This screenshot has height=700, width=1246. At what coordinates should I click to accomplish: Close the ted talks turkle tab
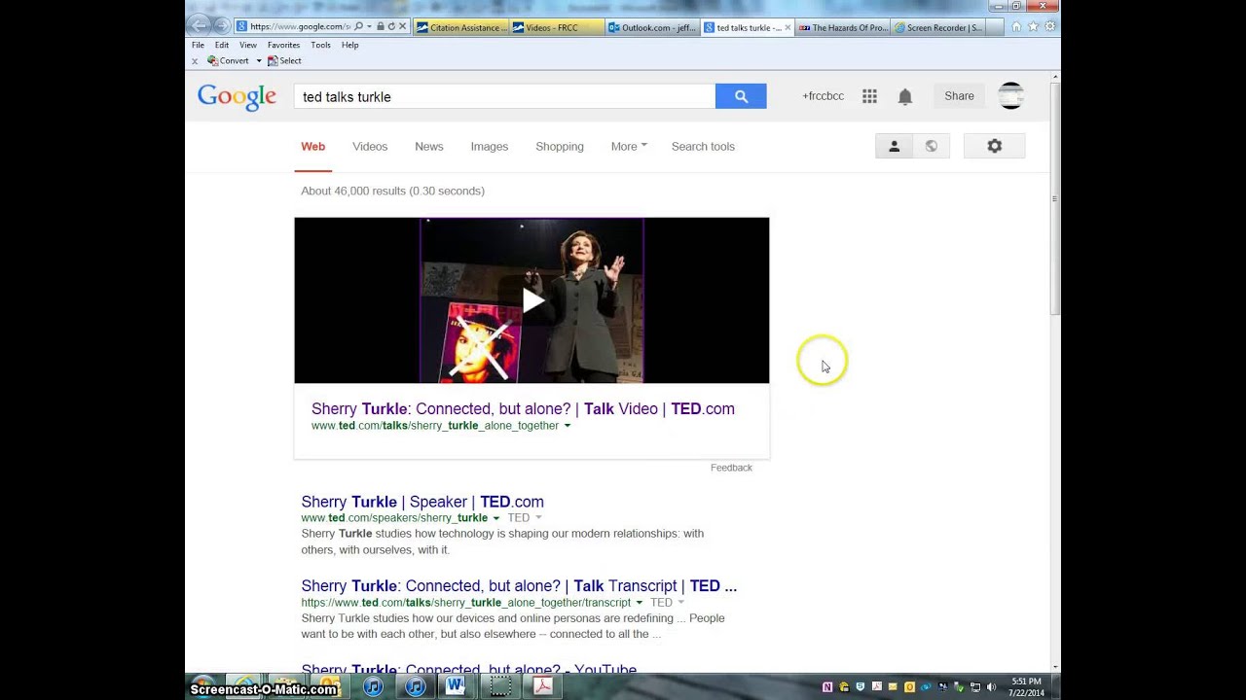(x=788, y=27)
